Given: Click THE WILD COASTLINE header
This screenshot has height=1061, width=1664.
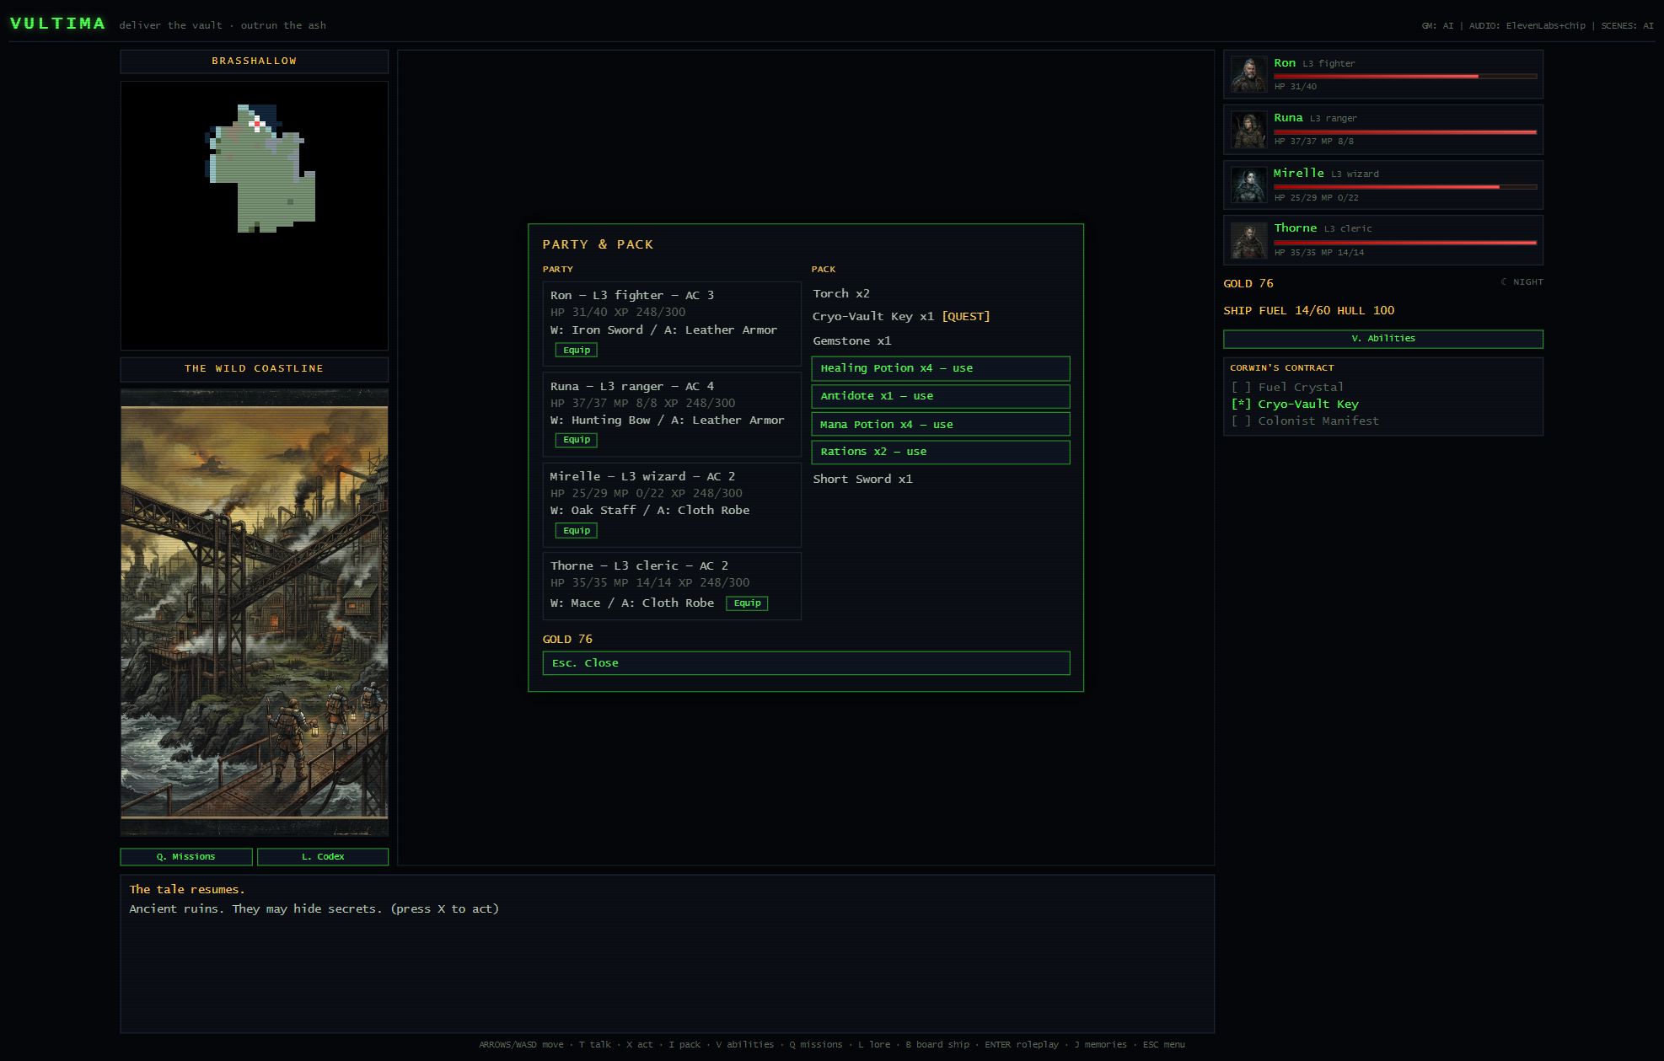Looking at the screenshot, I should pyautogui.click(x=255, y=369).
